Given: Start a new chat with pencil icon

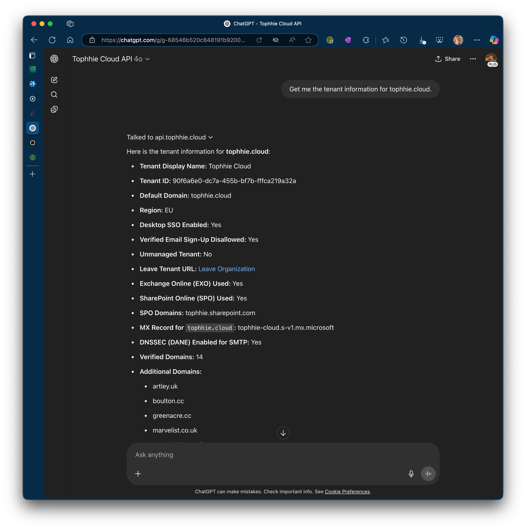Looking at the screenshot, I should click(x=54, y=80).
